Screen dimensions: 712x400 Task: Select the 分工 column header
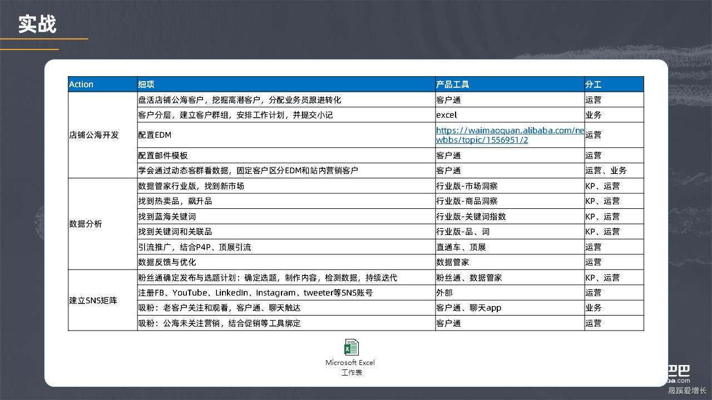pyautogui.click(x=614, y=84)
